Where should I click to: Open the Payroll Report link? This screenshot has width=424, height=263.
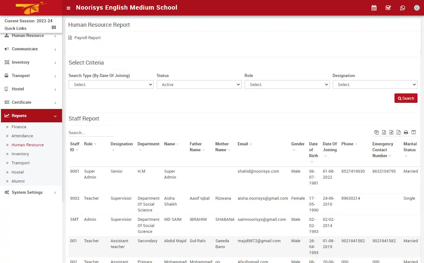point(88,38)
